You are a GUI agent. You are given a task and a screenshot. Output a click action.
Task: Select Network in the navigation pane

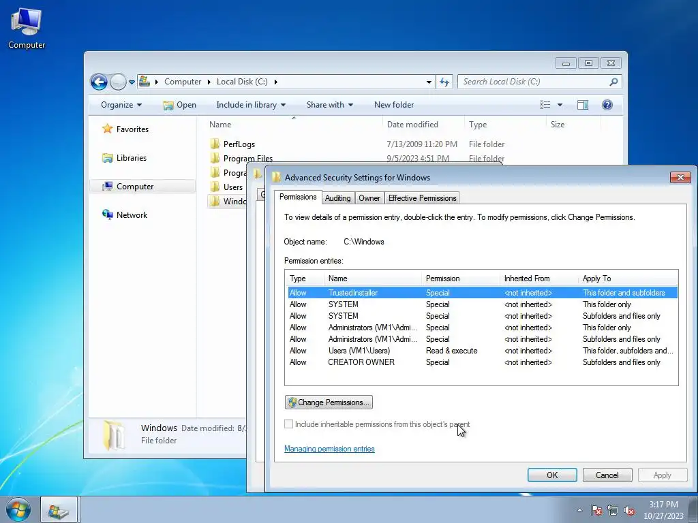point(132,215)
